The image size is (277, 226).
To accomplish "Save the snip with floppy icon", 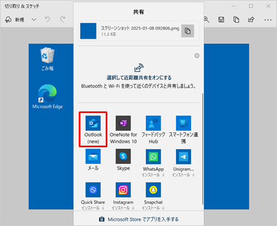I will tap(221, 19).
